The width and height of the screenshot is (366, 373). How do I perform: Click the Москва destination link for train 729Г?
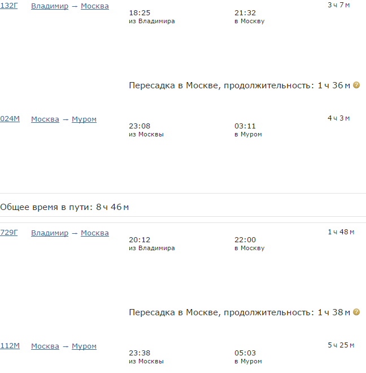(95, 233)
